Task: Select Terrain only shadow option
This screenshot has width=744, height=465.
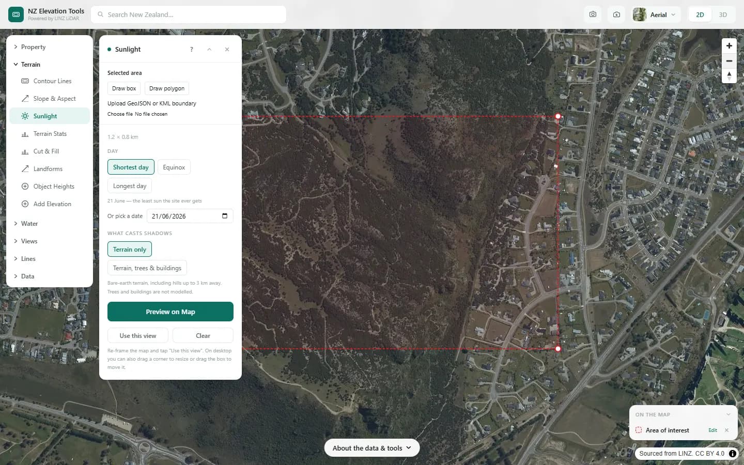Action: 130,250
